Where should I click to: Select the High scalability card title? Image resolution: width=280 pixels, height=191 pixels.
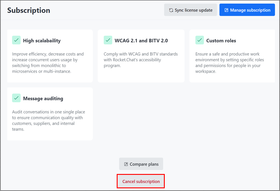tap(42, 41)
